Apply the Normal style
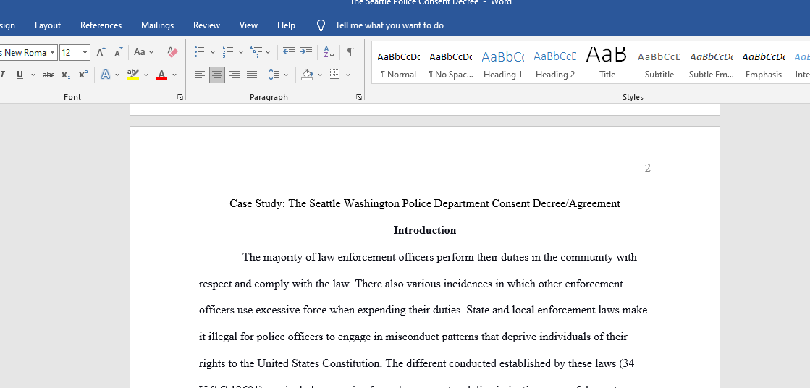 (x=398, y=62)
